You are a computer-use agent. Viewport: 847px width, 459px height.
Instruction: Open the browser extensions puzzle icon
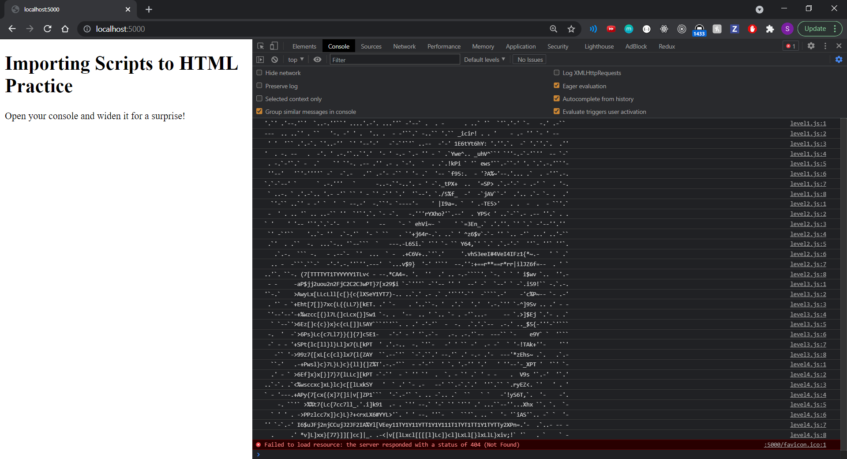pyautogui.click(x=770, y=29)
